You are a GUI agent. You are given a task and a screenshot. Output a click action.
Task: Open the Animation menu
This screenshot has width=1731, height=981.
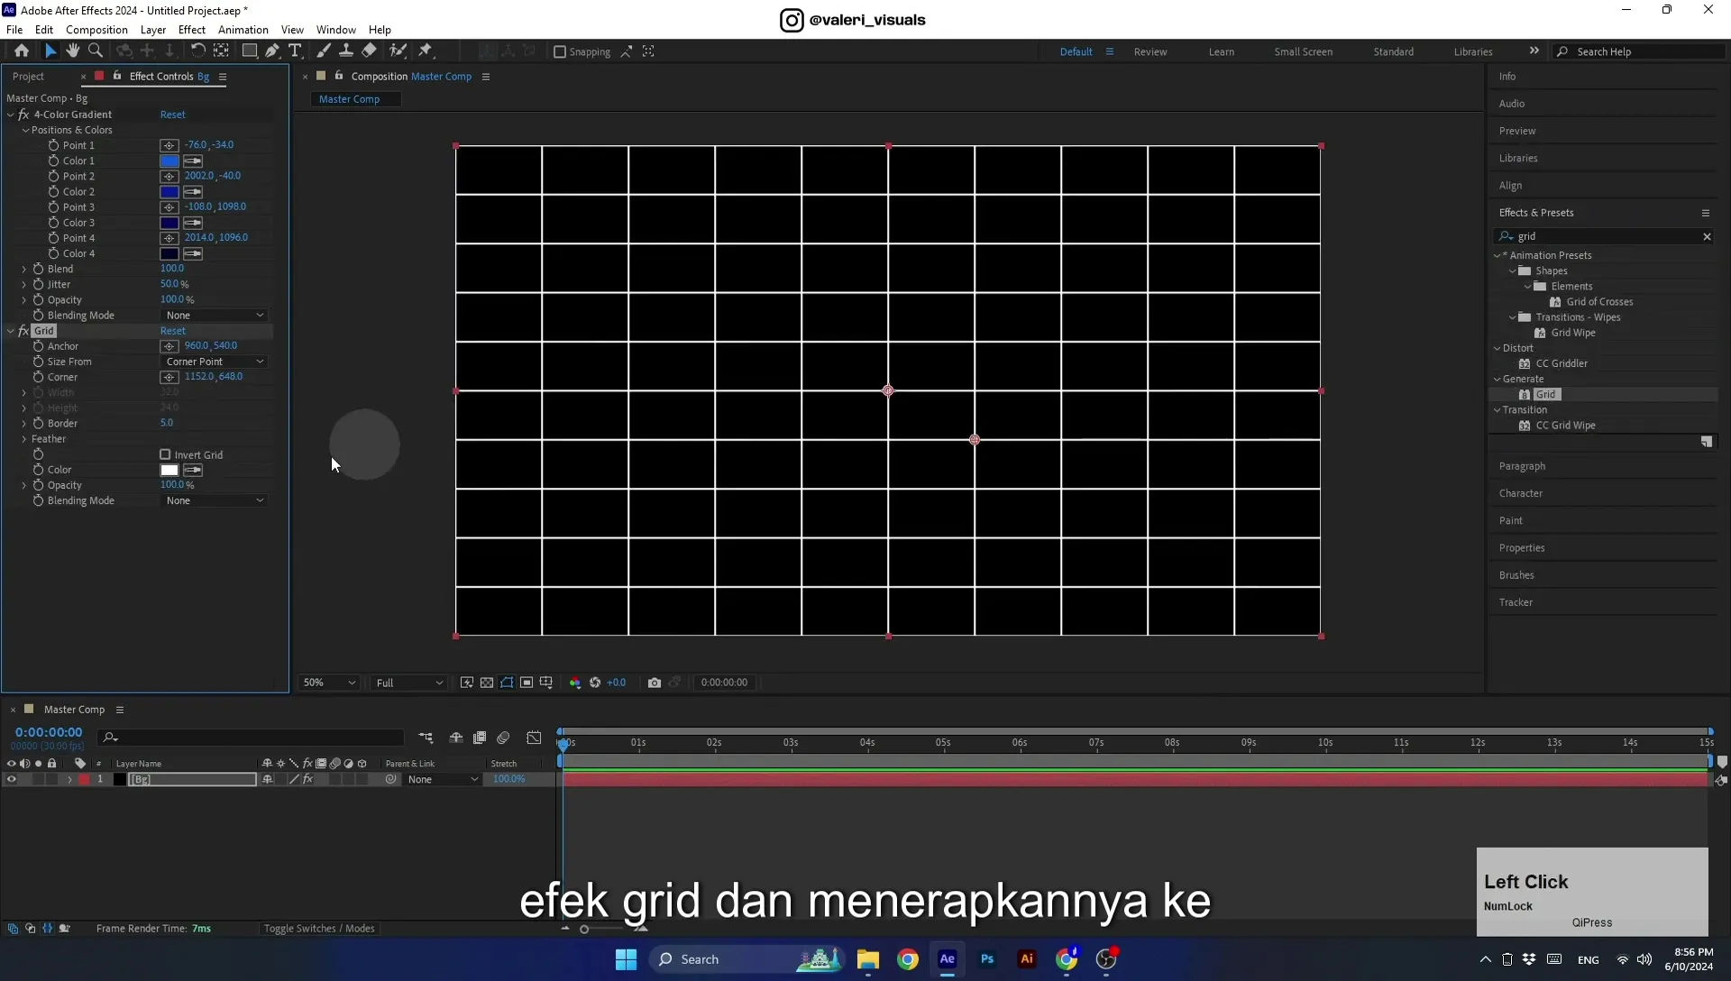pyautogui.click(x=243, y=30)
